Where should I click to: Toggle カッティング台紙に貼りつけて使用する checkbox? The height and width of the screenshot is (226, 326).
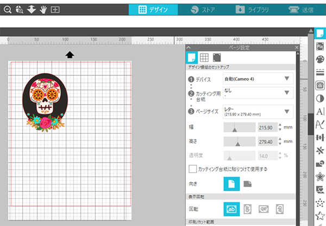(x=193, y=169)
